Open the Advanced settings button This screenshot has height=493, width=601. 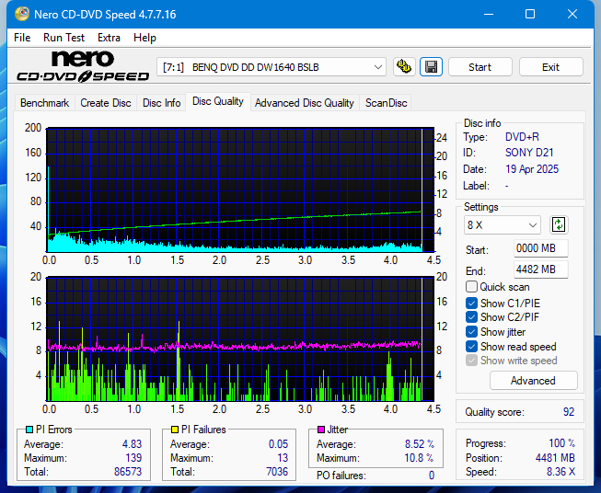533,381
